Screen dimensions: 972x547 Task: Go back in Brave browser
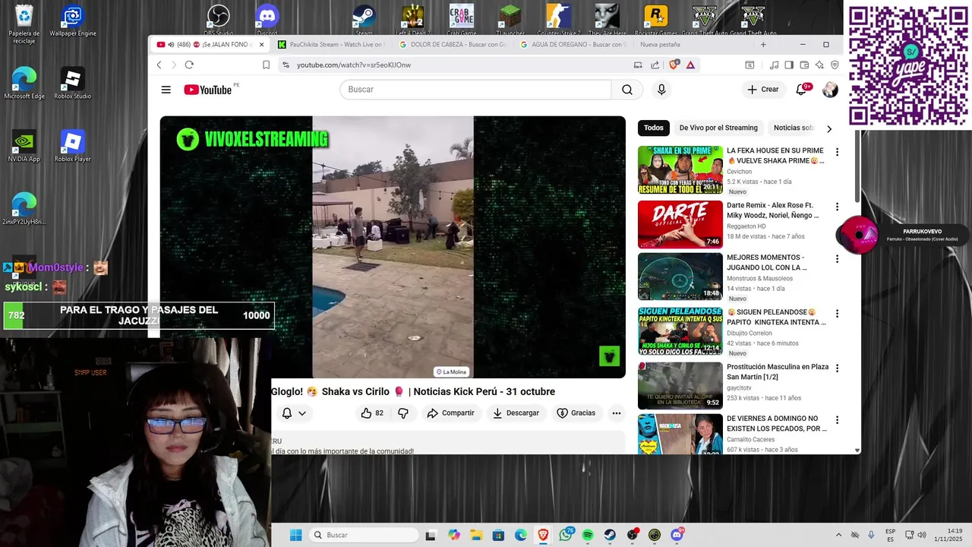tap(159, 65)
